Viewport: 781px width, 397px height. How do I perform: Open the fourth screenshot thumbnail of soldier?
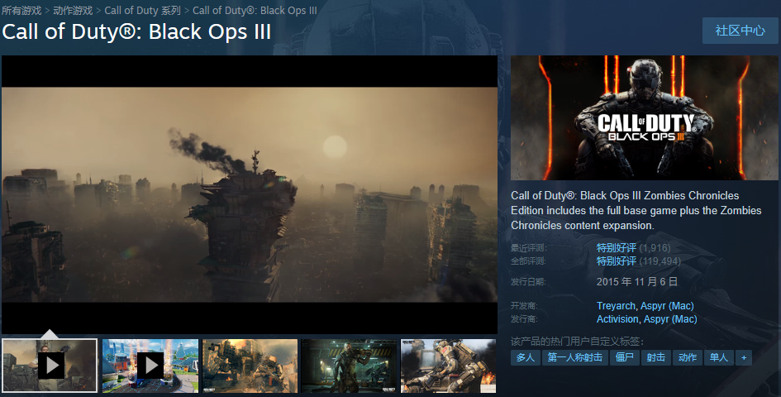(x=349, y=366)
